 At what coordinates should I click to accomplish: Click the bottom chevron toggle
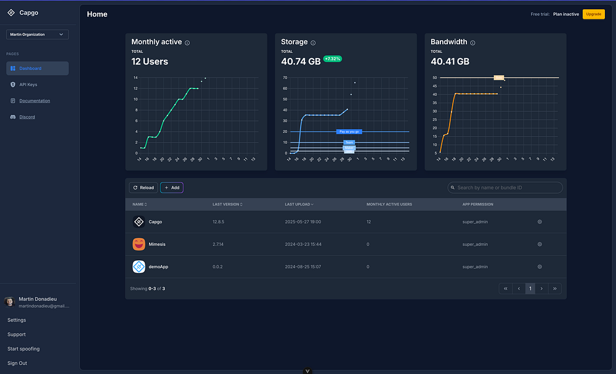coord(307,371)
